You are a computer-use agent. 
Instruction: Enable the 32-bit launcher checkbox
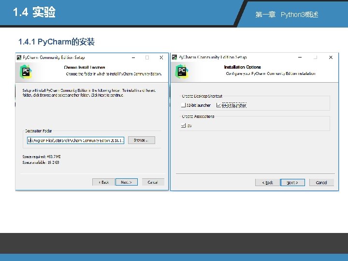183,105
